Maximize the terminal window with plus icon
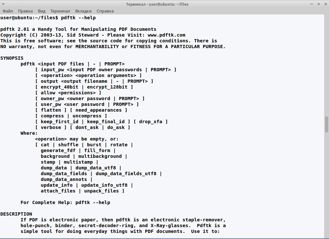 (318, 4)
